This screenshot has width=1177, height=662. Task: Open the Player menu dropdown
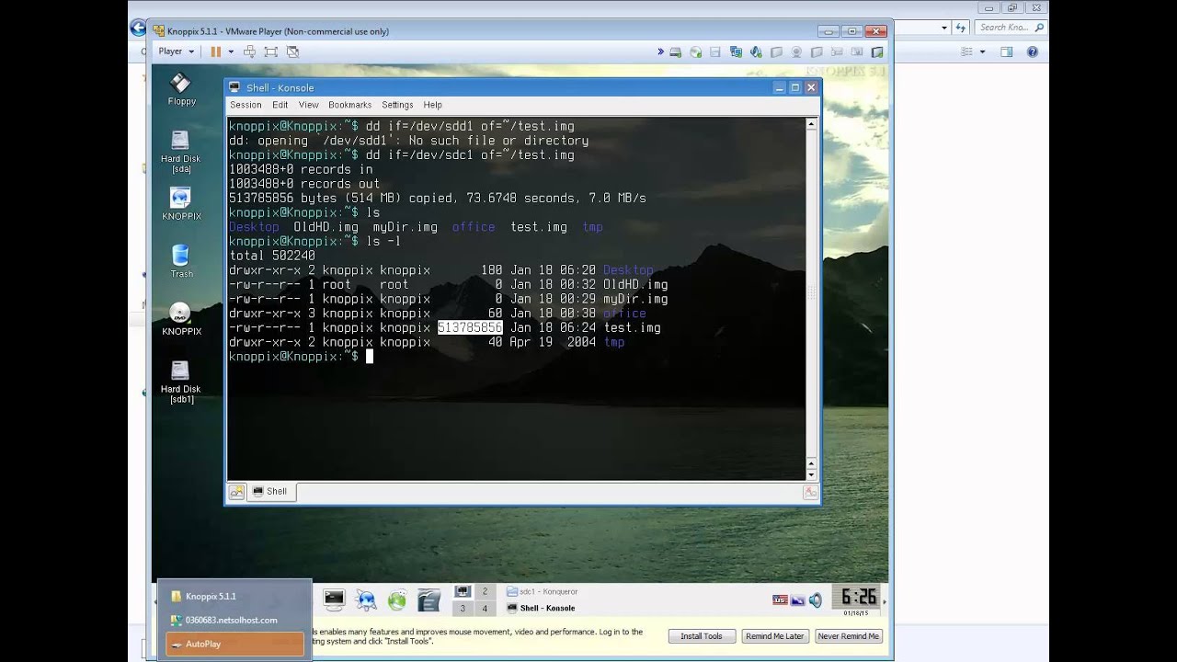point(176,51)
